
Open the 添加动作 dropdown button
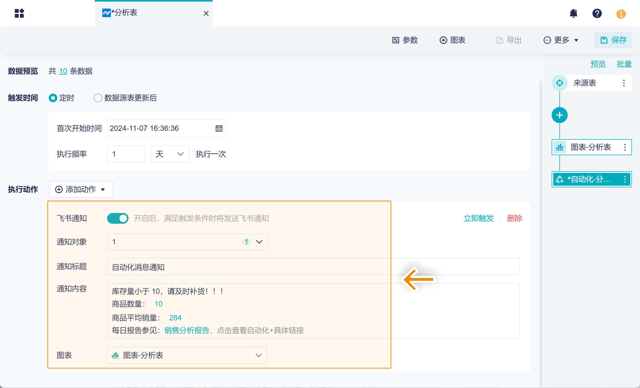click(81, 189)
